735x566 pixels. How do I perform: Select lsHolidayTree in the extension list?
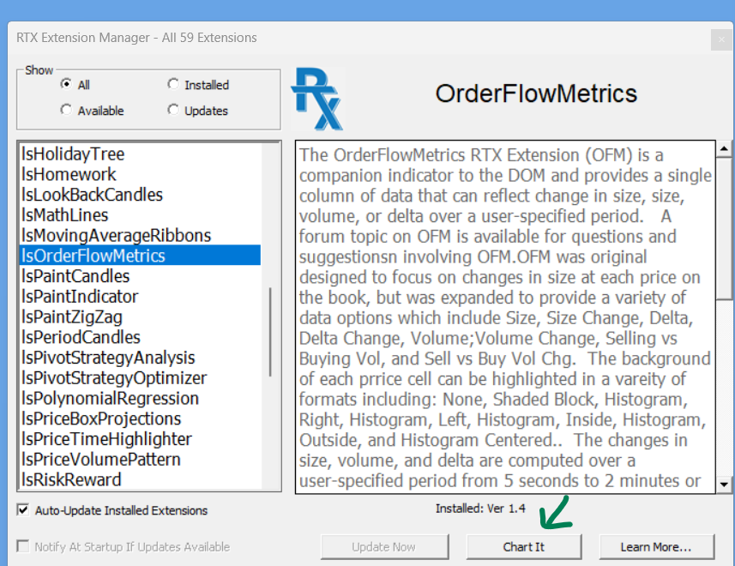click(140, 154)
